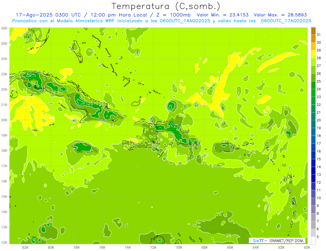Click the longitude label "72W"
The image size is (326, 251).
coord(153,247)
